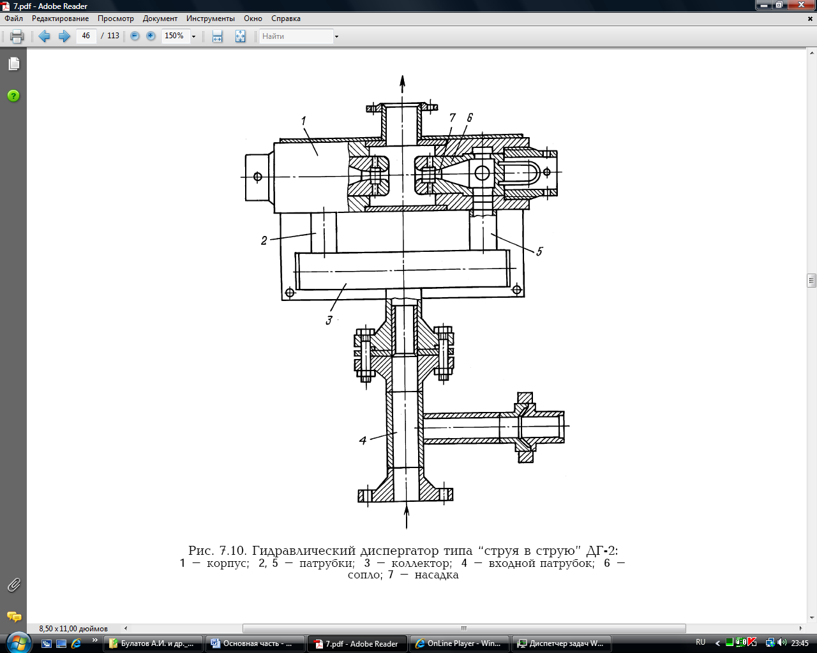This screenshot has width=817, height=653.
Task: Open the Документ menu
Action: (x=160, y=18)
